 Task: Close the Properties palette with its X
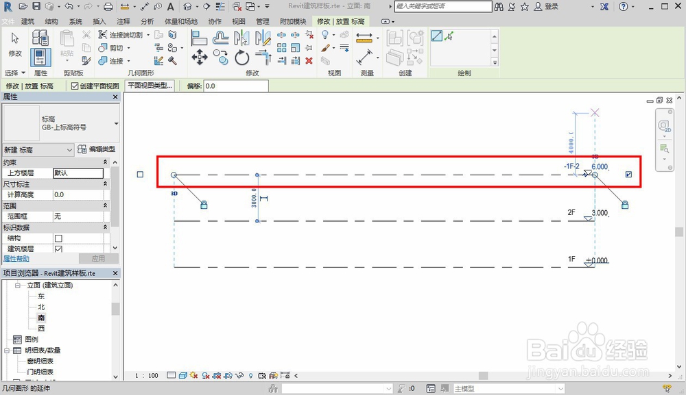[x=115, y=97]
